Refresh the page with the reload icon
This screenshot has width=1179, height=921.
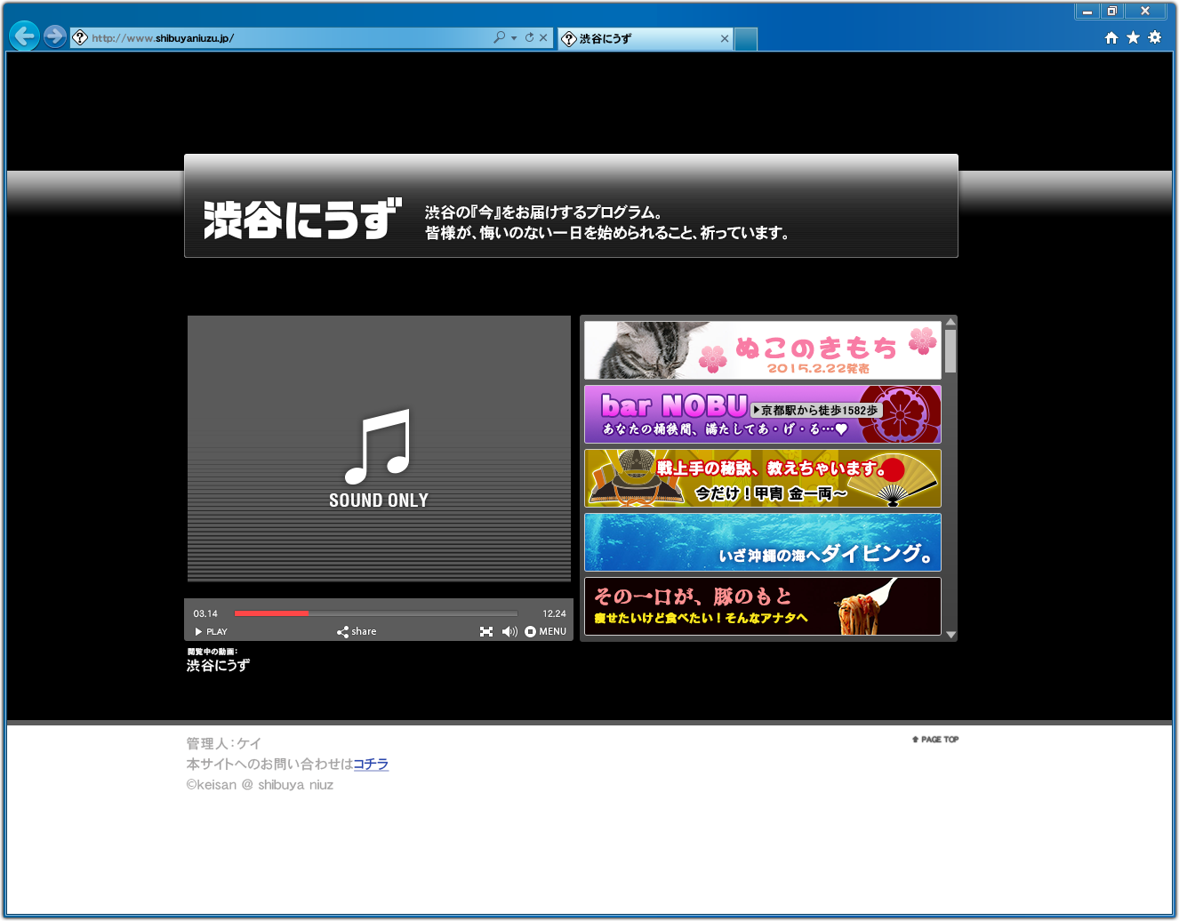tap(529, 37)
